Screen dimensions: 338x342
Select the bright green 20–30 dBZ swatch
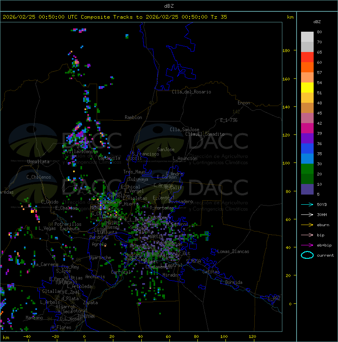(x=307, y=169)
